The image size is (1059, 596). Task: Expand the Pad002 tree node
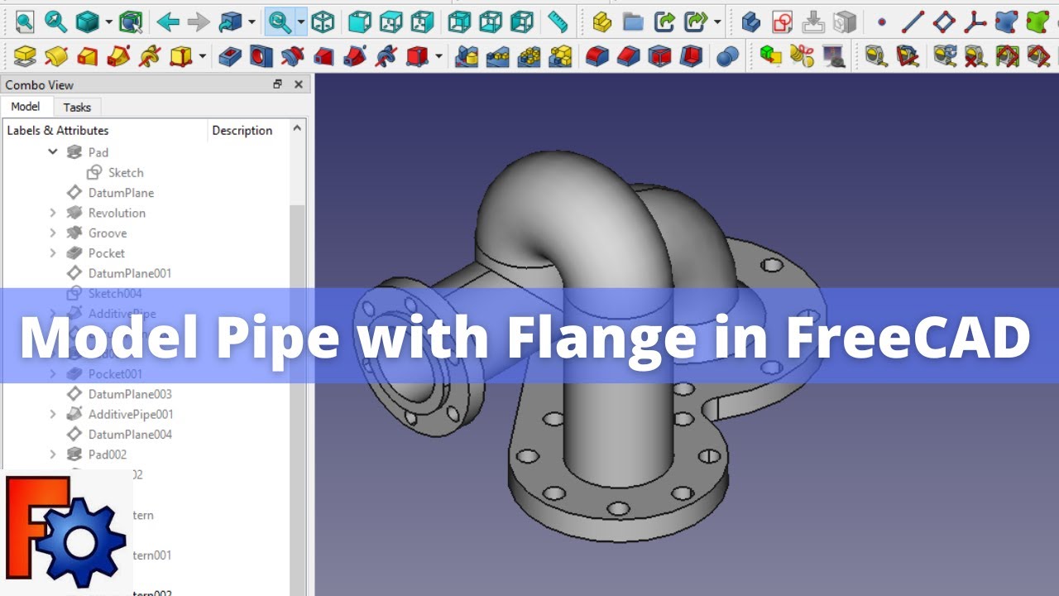point(53,454)
